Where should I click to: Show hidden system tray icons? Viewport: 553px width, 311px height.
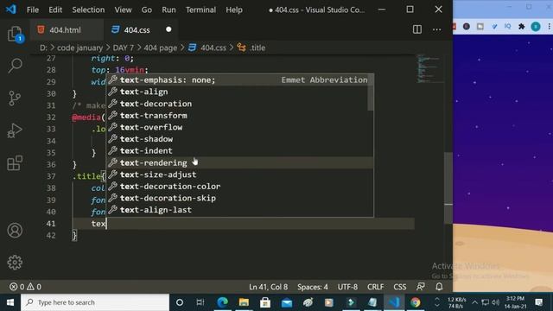pyautogui.click(x=474, y=302)
